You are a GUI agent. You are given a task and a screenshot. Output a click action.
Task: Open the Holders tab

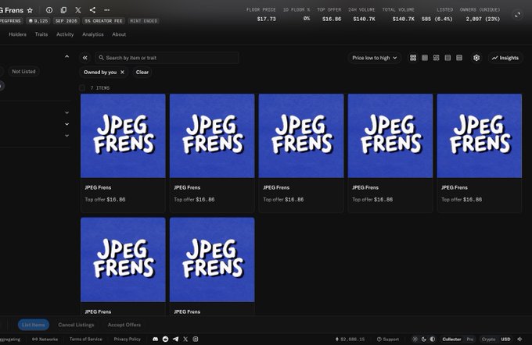click(x=18, y=34)
